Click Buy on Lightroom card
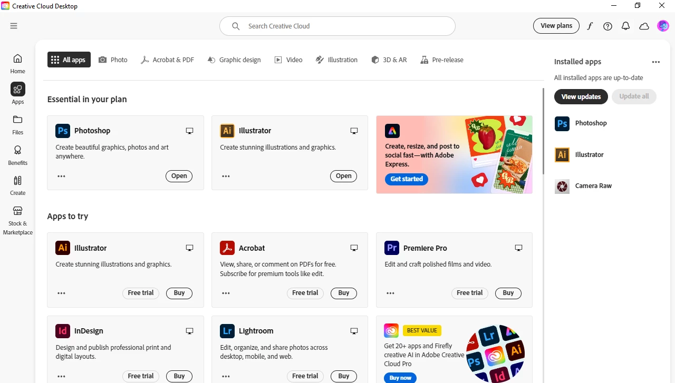The height and width of the screenshot is (383, 675). click(344, 376)
